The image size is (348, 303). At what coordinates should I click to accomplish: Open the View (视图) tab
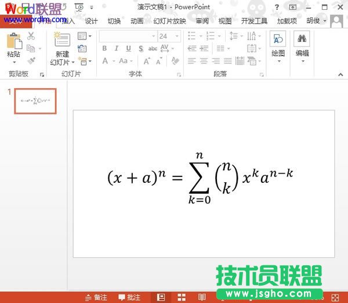[x=225, y=21]
